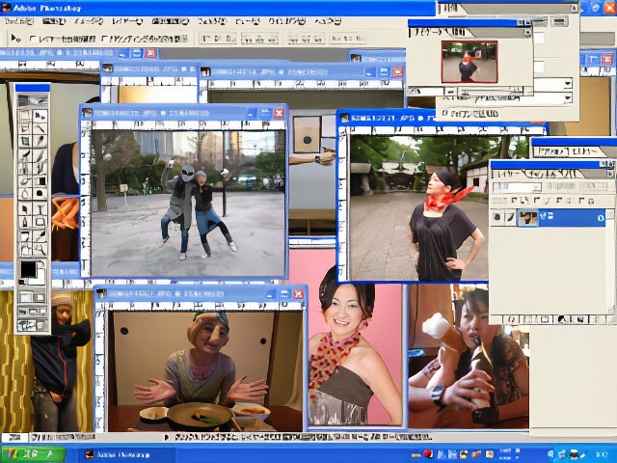Select the Rectangular Marquee tool in toolbox
The height and width of the screenshot is (463, 617).
(24, 116)
